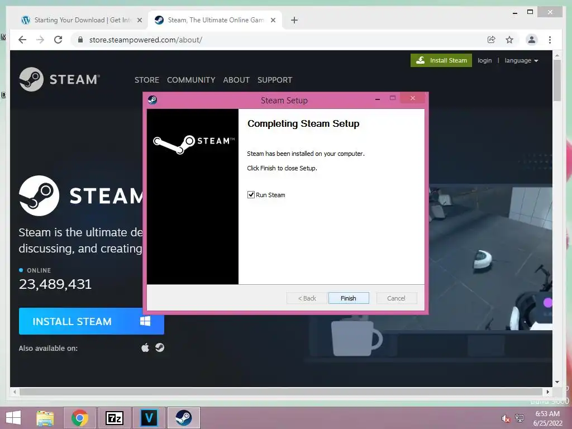The image size is (572, 429).
Task: Minimize the Chrome window
Action: (514, 12)
